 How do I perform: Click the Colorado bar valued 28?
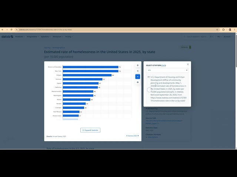(73, 108)
